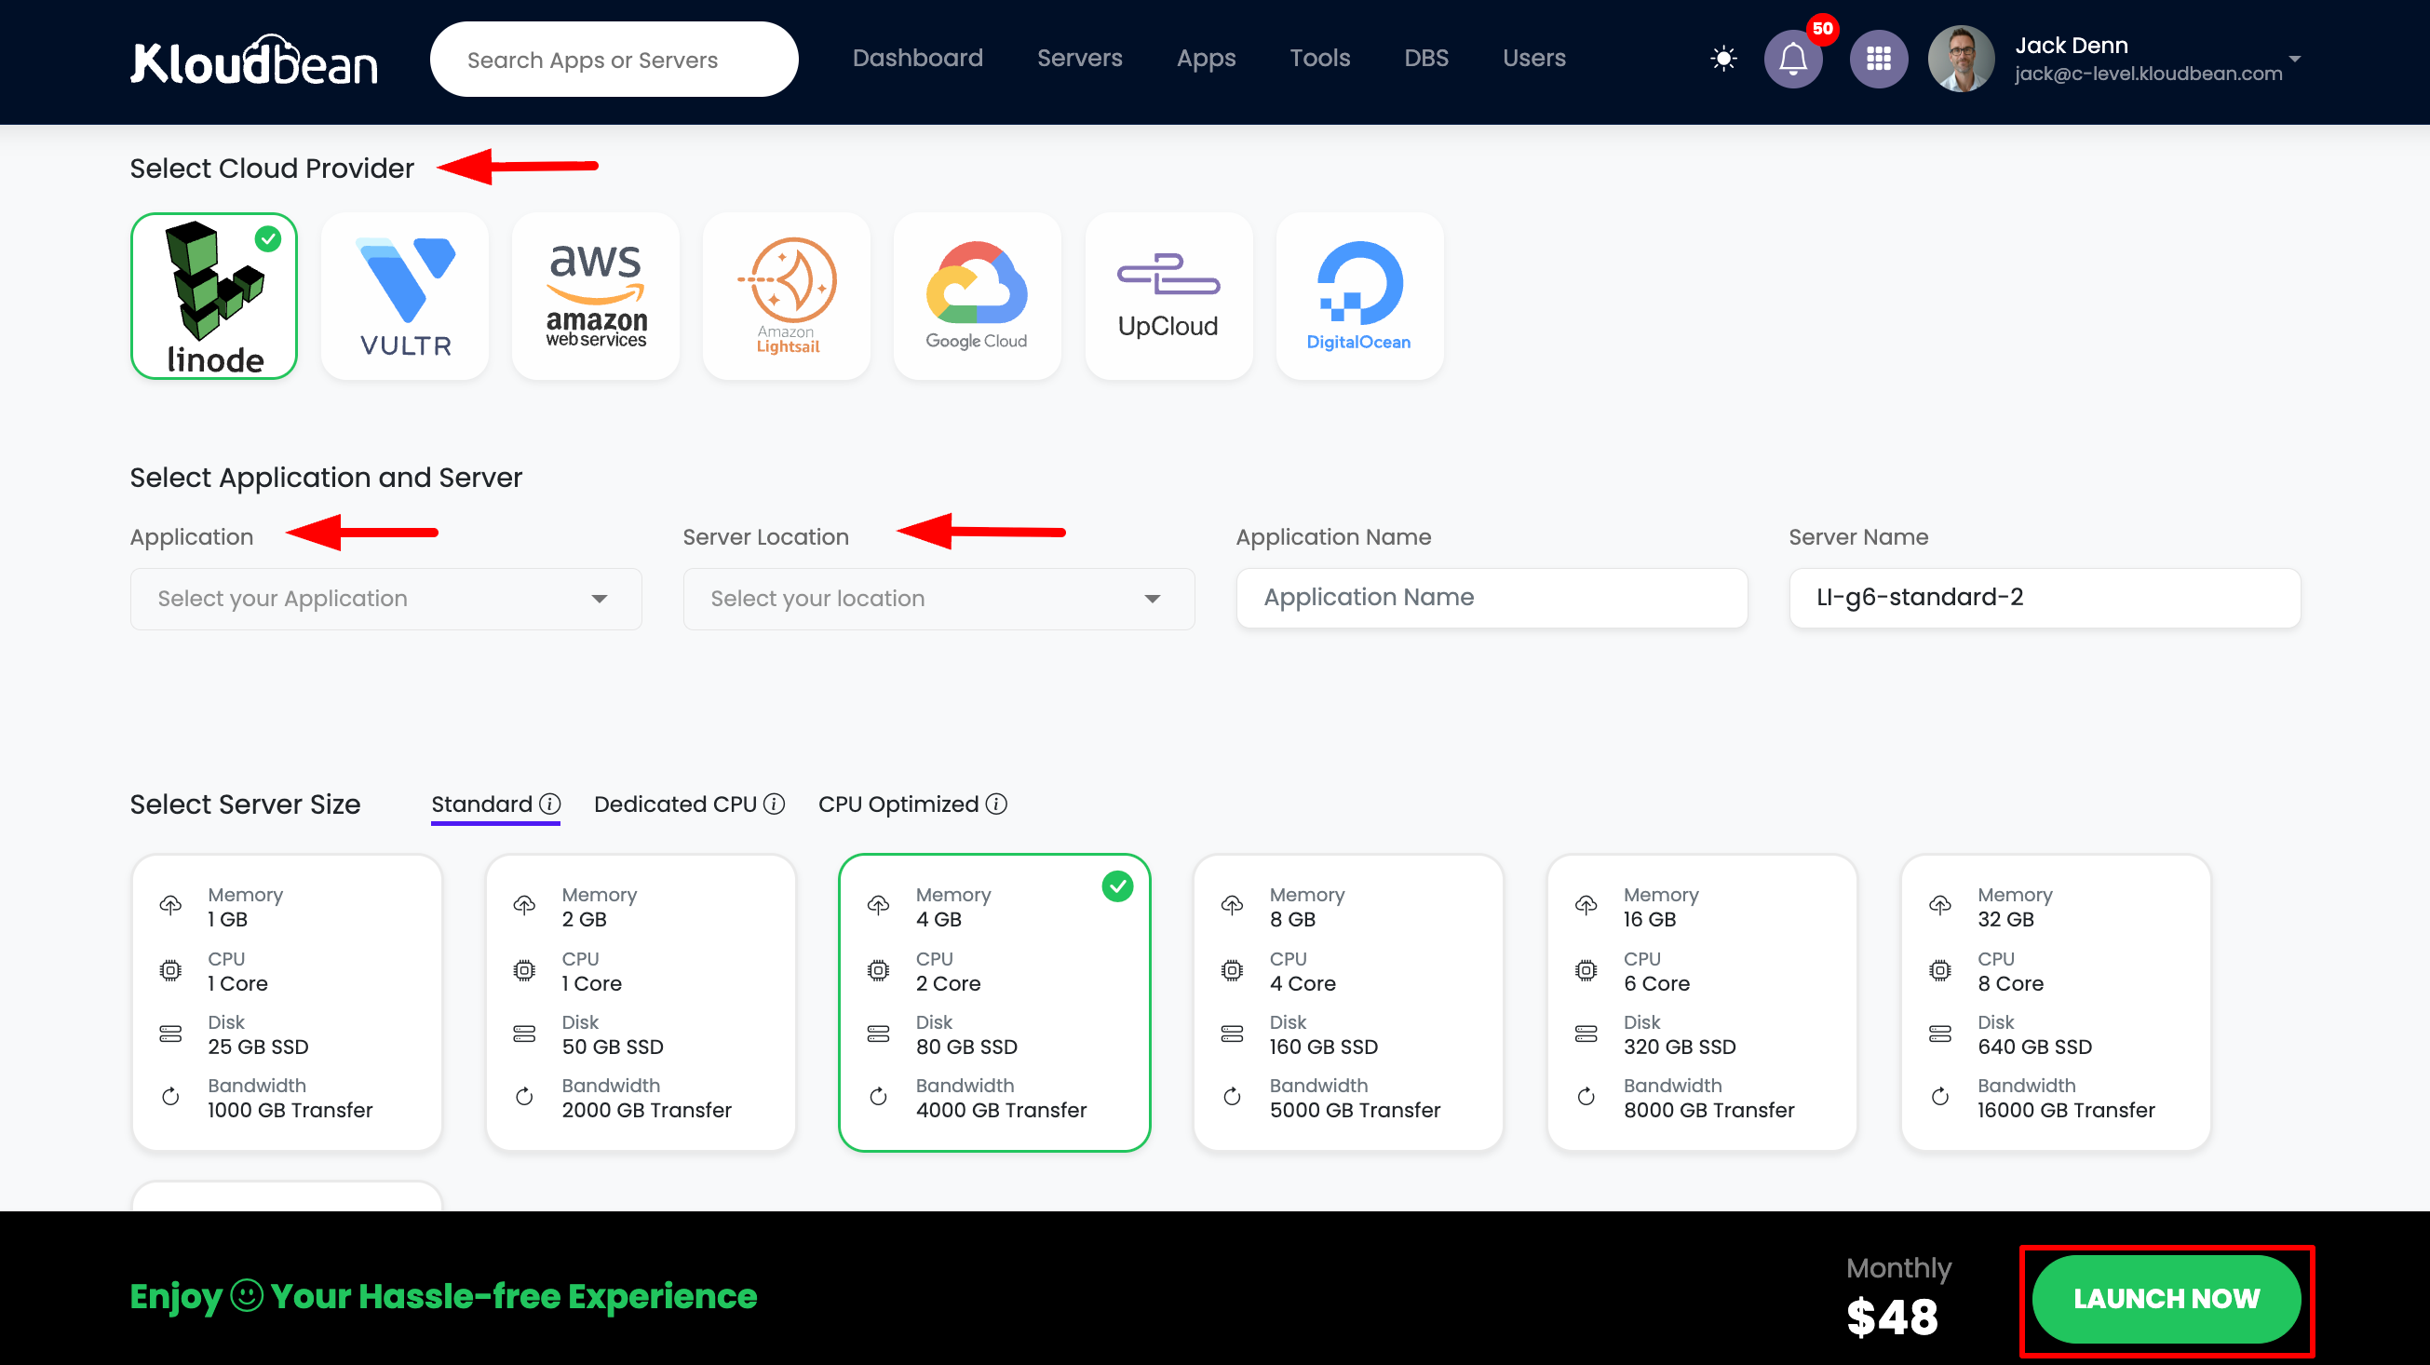Click the green checkmark on 4 GB card
This screenshot has height=1365, width=2430.
(x=1117, y=886)
